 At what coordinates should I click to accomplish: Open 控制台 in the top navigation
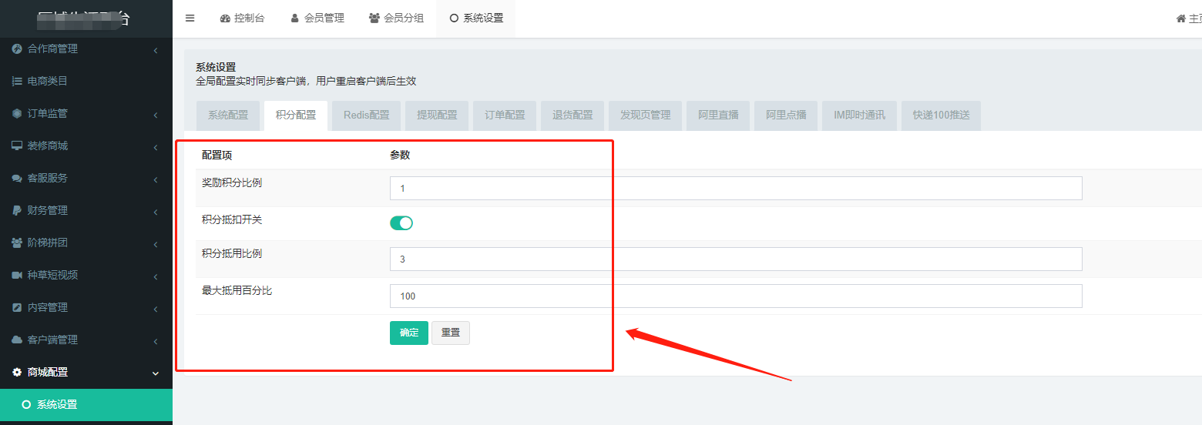[242, 18]
